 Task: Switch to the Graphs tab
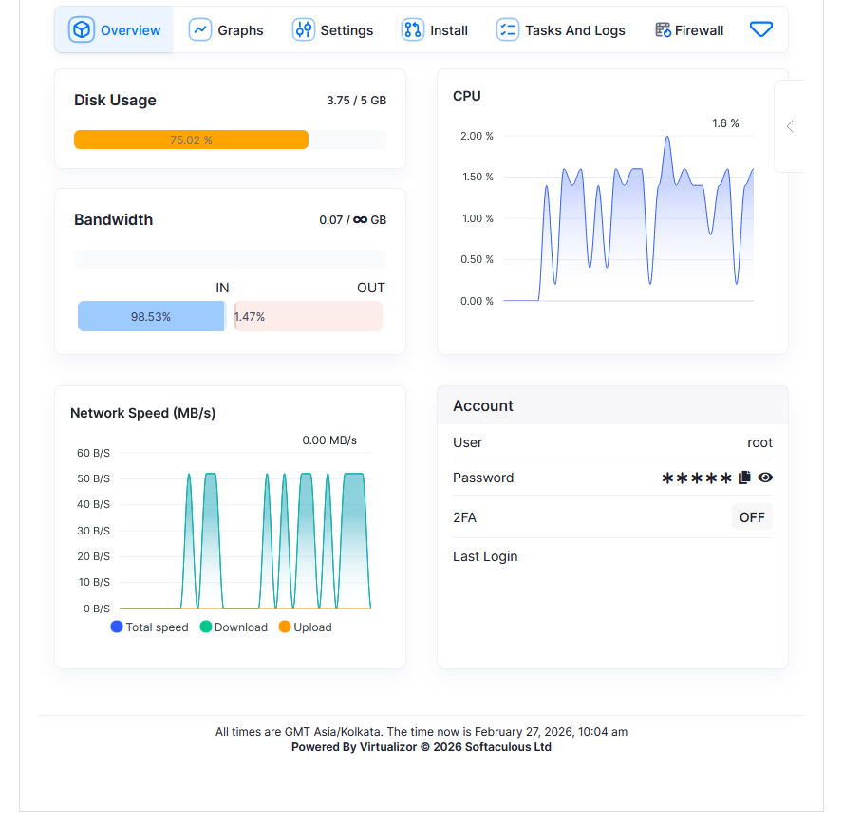[240, 30]
